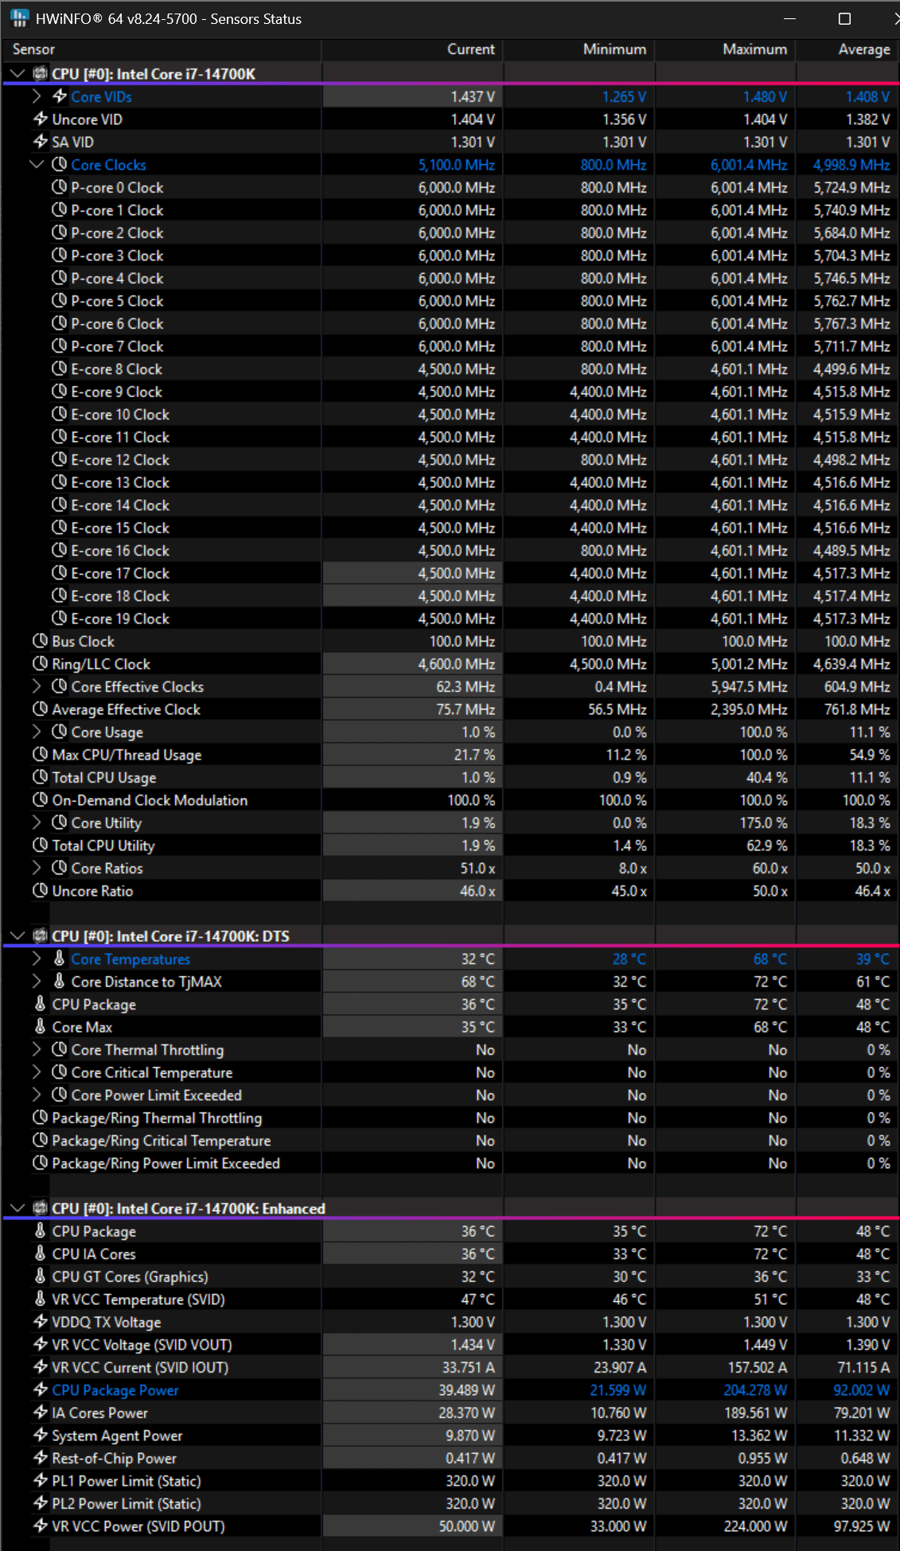Click the lightning icon beside VDDQ TX Voltage
The image size is (900, 1551).
[41, 1322]
